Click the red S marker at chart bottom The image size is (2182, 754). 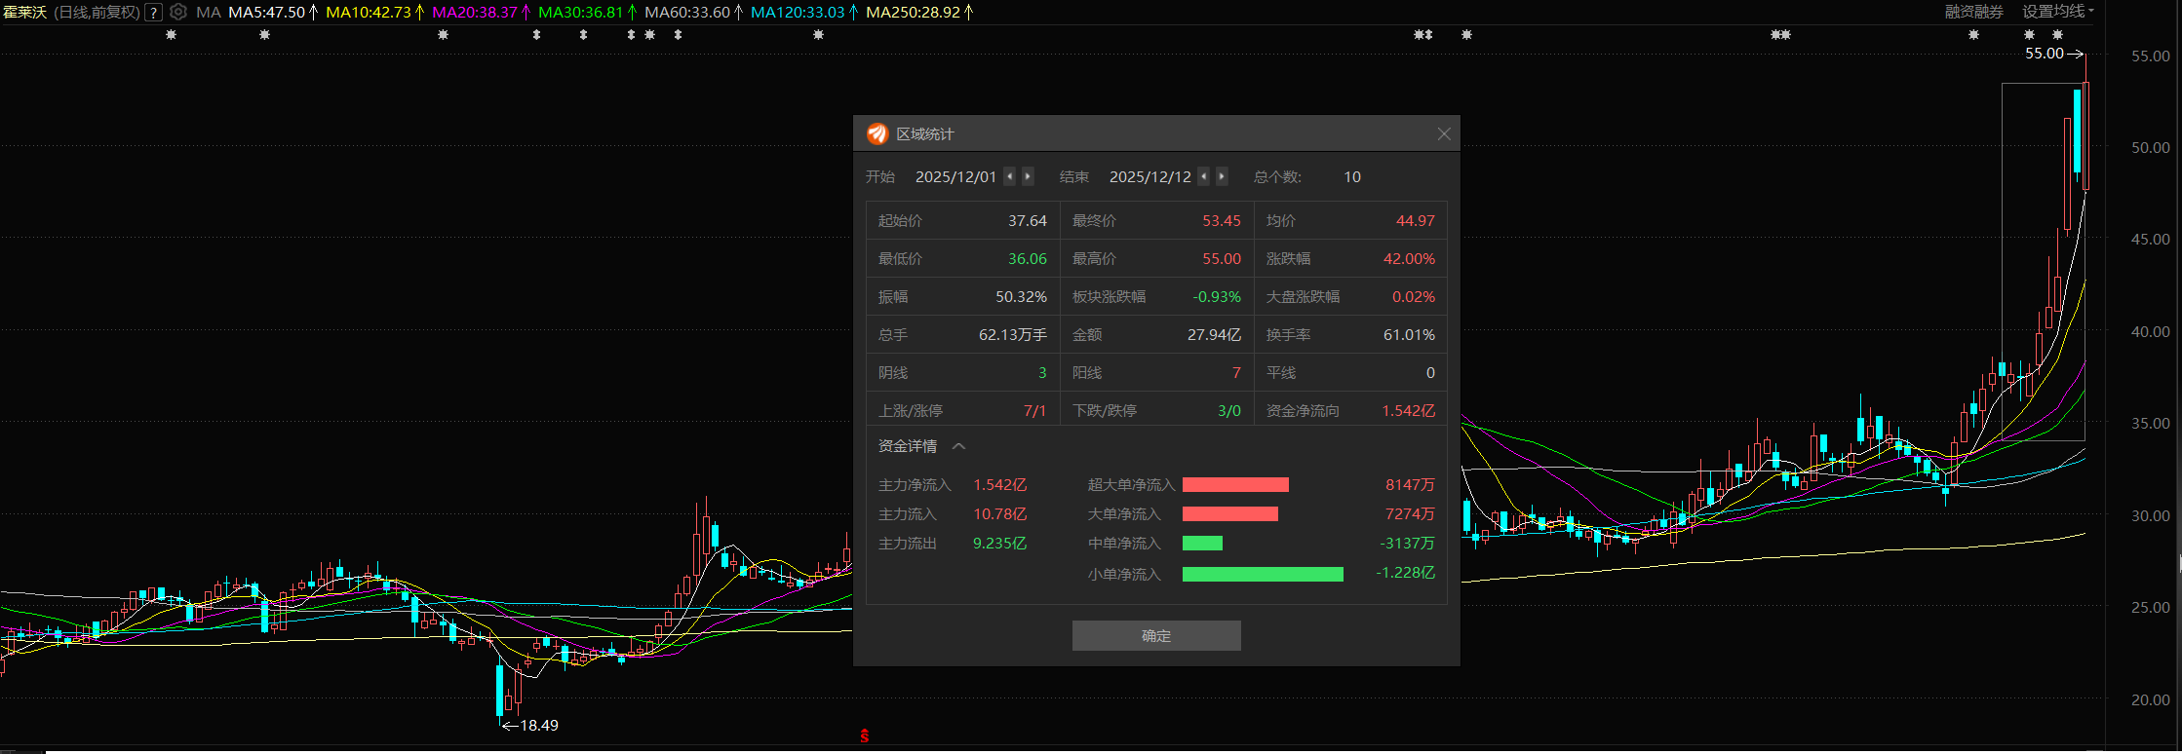(864, 735)
